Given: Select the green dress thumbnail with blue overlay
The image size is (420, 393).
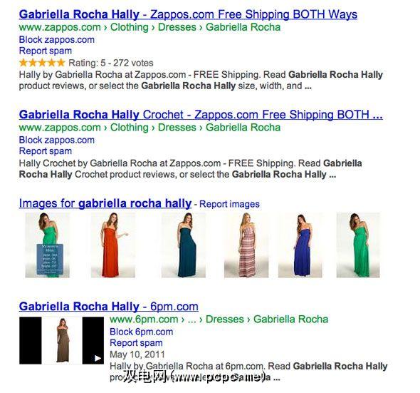Looking at the screenshot, I should click(x=48, y=245).
